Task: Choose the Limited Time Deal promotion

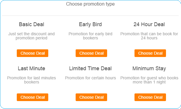Action: coord(91,97)
